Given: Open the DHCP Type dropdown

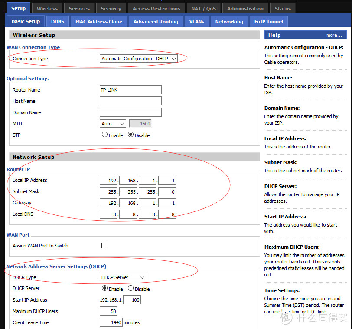Looking at the screenshot, I should 123,277.
